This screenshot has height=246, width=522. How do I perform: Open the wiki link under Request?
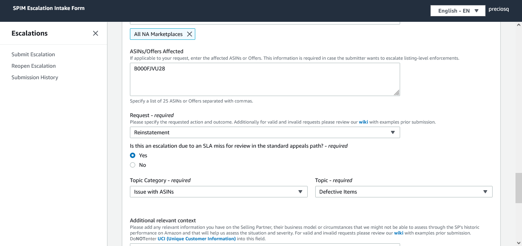(x=363, y=122)
